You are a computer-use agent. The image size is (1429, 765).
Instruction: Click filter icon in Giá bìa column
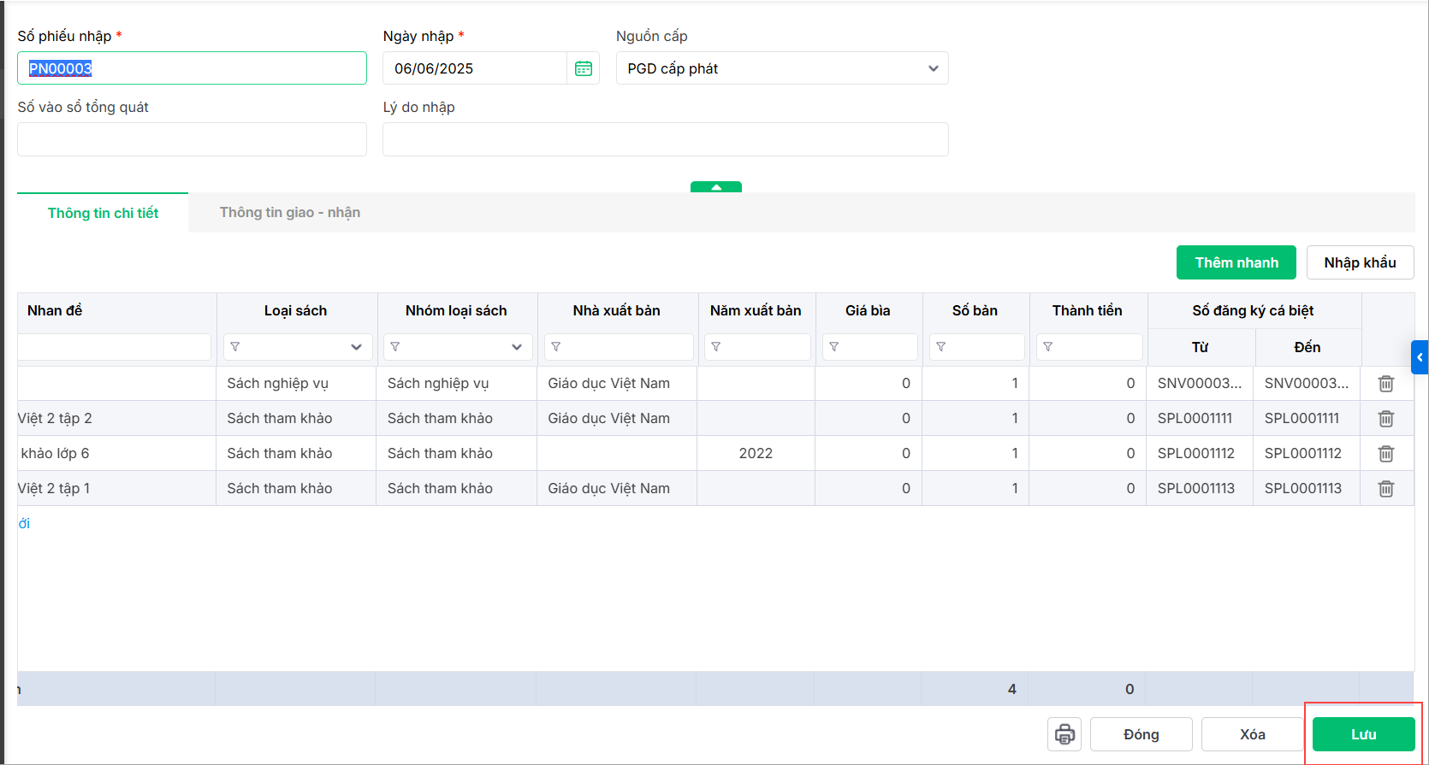coord(834,347)
